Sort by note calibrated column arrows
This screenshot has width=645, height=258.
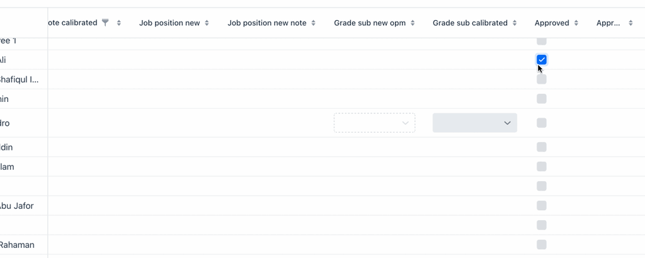(119, 23)
